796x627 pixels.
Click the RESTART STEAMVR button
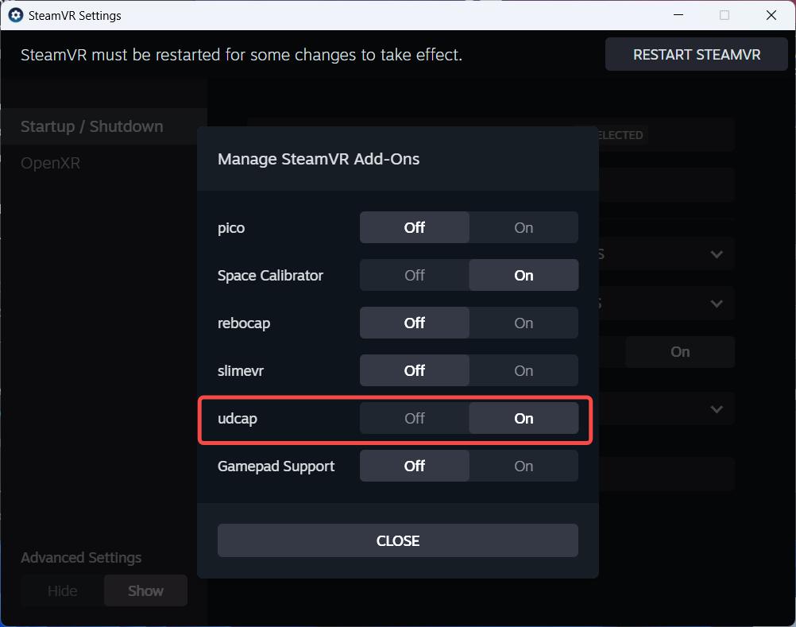(x=697, y=54)
